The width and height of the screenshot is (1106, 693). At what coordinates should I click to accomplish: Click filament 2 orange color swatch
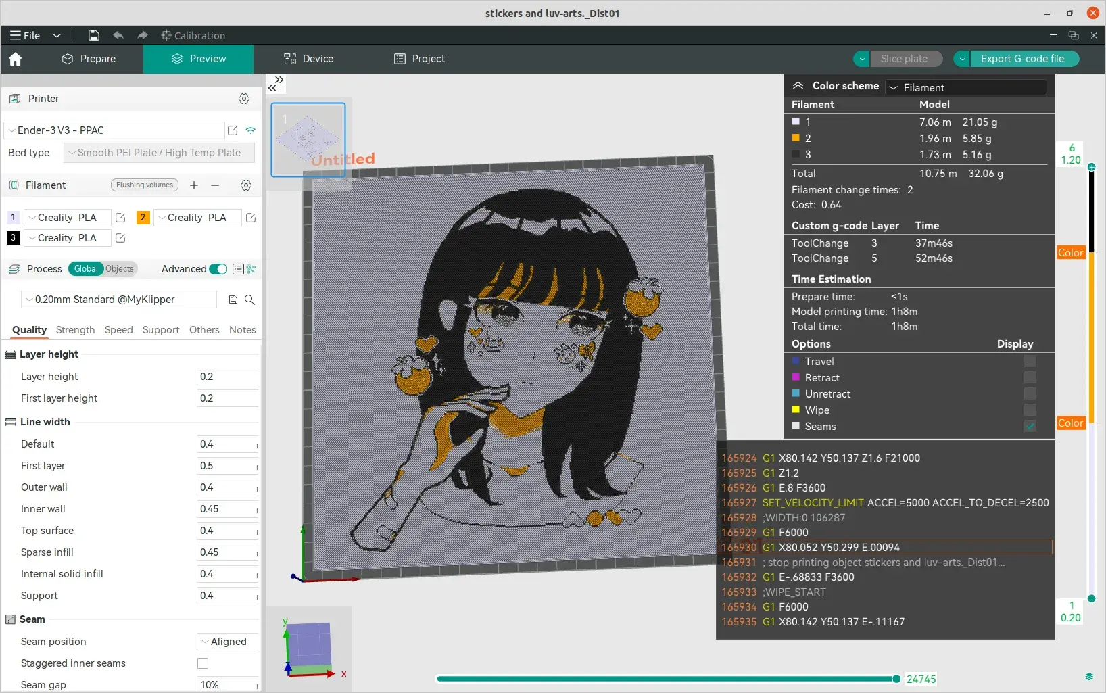coord(143,218)
